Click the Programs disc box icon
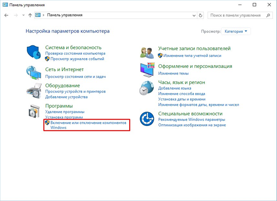This screenshot has height=201, width=277. click(34, 111)
